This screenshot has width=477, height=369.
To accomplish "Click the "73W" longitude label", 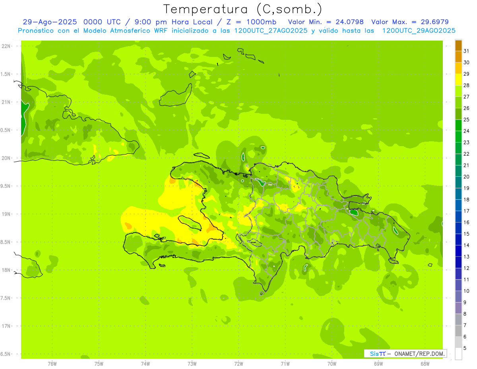I will coord(192,364).
